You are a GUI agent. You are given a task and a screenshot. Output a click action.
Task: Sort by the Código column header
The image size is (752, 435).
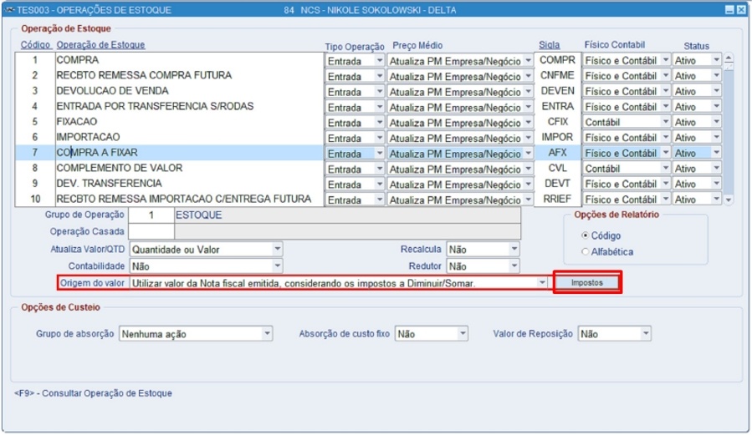pyautogui.click(x=35, y=44)
